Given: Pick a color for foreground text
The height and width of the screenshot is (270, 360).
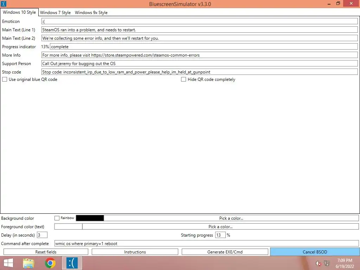Looking at the screenshot, I should [220, 227].
